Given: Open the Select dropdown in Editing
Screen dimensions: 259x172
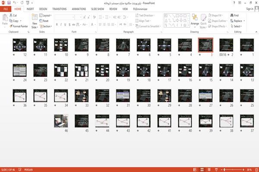Looking at the screenshot, I should [236, 26].
